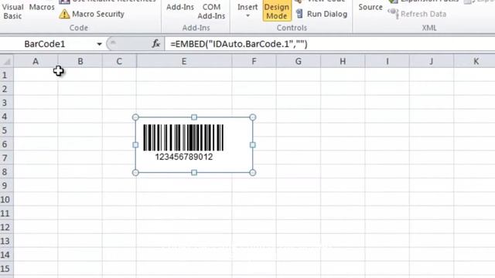
Task: Click the Refresh Data icon
Action: pos(393,14)
